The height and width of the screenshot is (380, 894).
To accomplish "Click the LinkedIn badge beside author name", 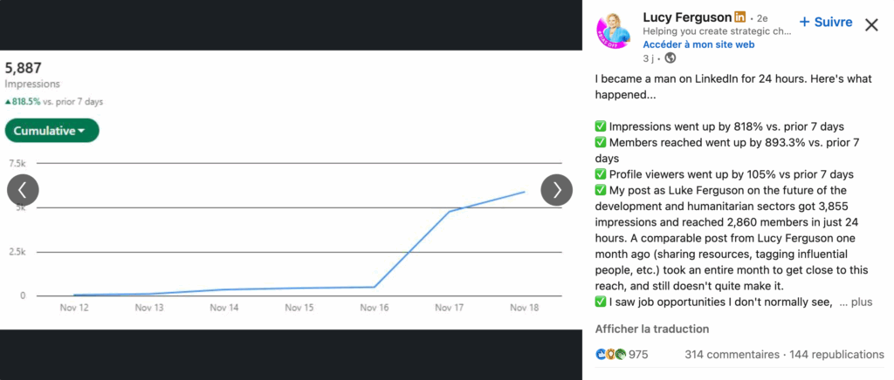I will pos(739,17).
